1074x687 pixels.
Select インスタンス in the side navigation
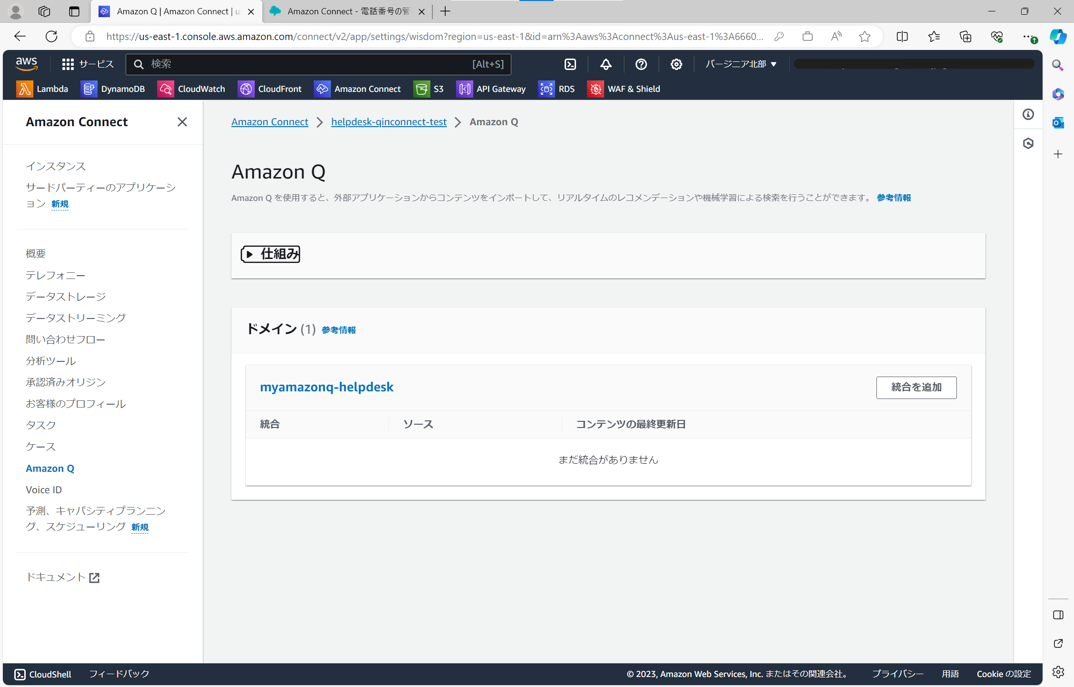click(56, 166)
